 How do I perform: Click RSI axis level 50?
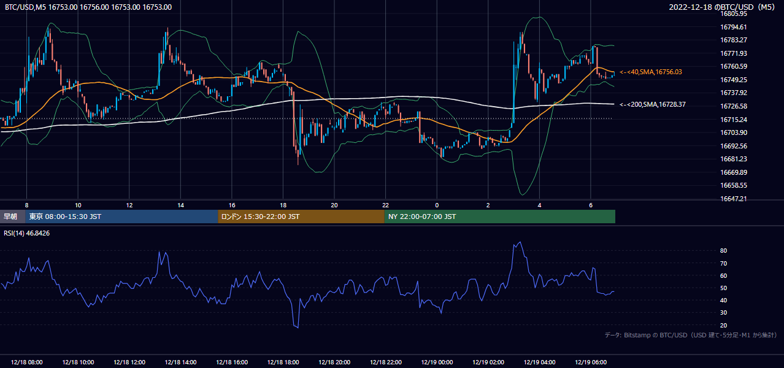pos(723,288)
